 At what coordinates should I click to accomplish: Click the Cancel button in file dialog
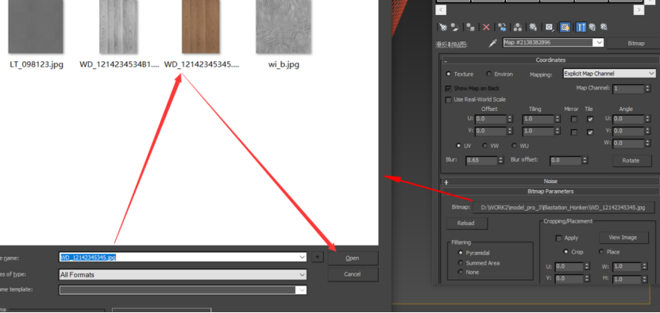[x=353, y=274]
